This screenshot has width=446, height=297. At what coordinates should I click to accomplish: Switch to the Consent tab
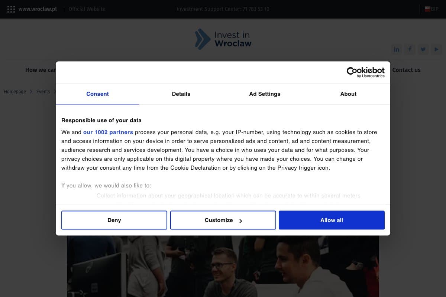tap(97, 94)
